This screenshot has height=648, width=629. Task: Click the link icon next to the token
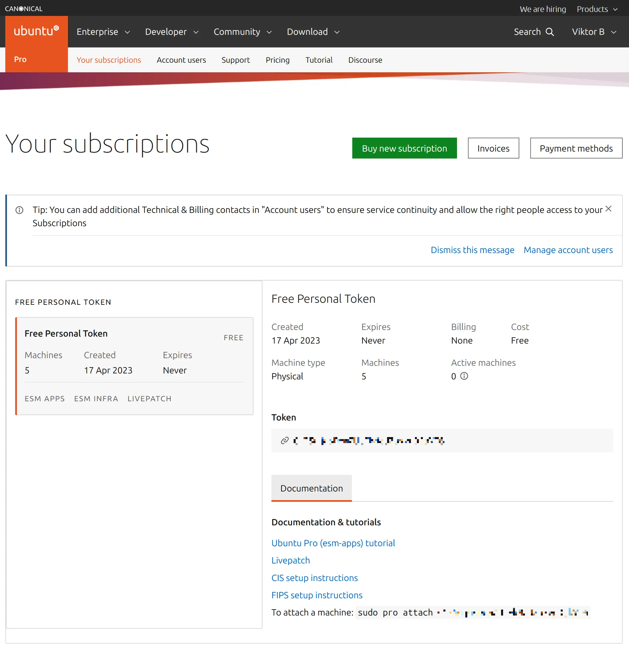[x=284, y=440]
